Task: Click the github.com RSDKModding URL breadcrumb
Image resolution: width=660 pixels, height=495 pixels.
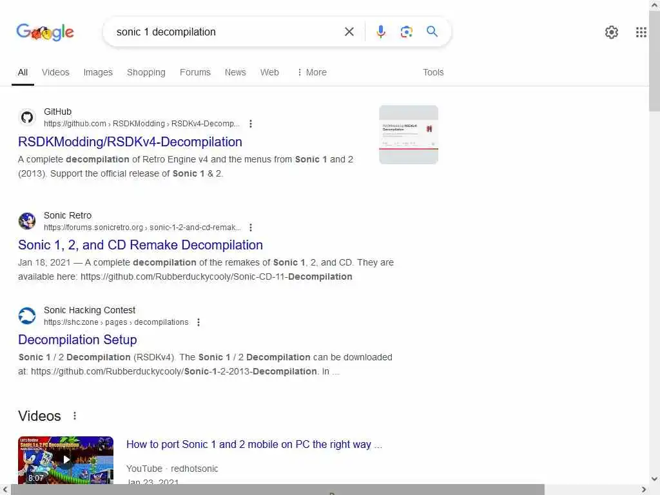Action: point(141,124)
